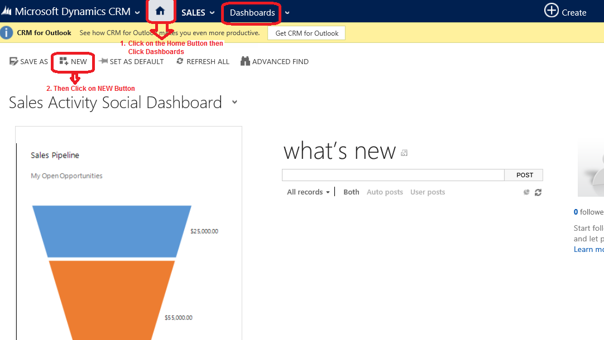604x340 pixels.
Task: Click the Save As toolbar icon
Action: (x=13, y=61)
